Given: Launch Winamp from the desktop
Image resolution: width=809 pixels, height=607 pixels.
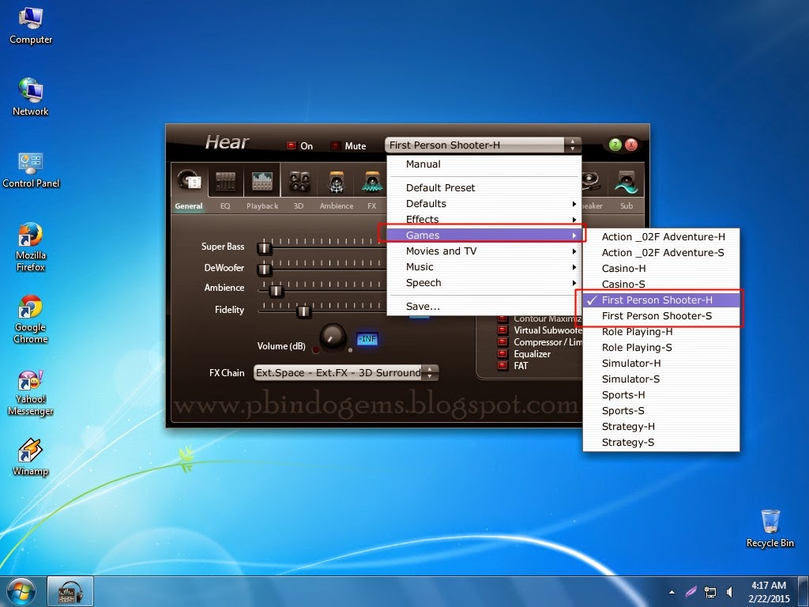Looking at the screenshot, I should (x=31, y=458).
